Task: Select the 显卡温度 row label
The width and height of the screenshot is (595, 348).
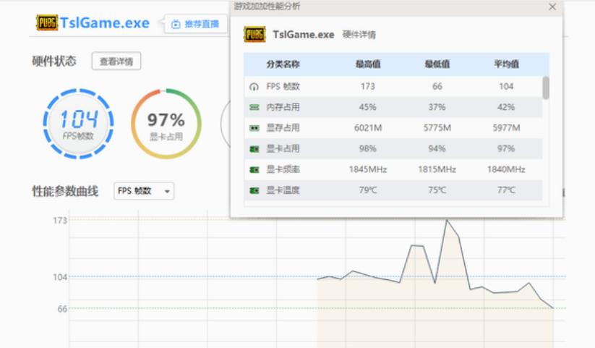Action: coord(283,190)
